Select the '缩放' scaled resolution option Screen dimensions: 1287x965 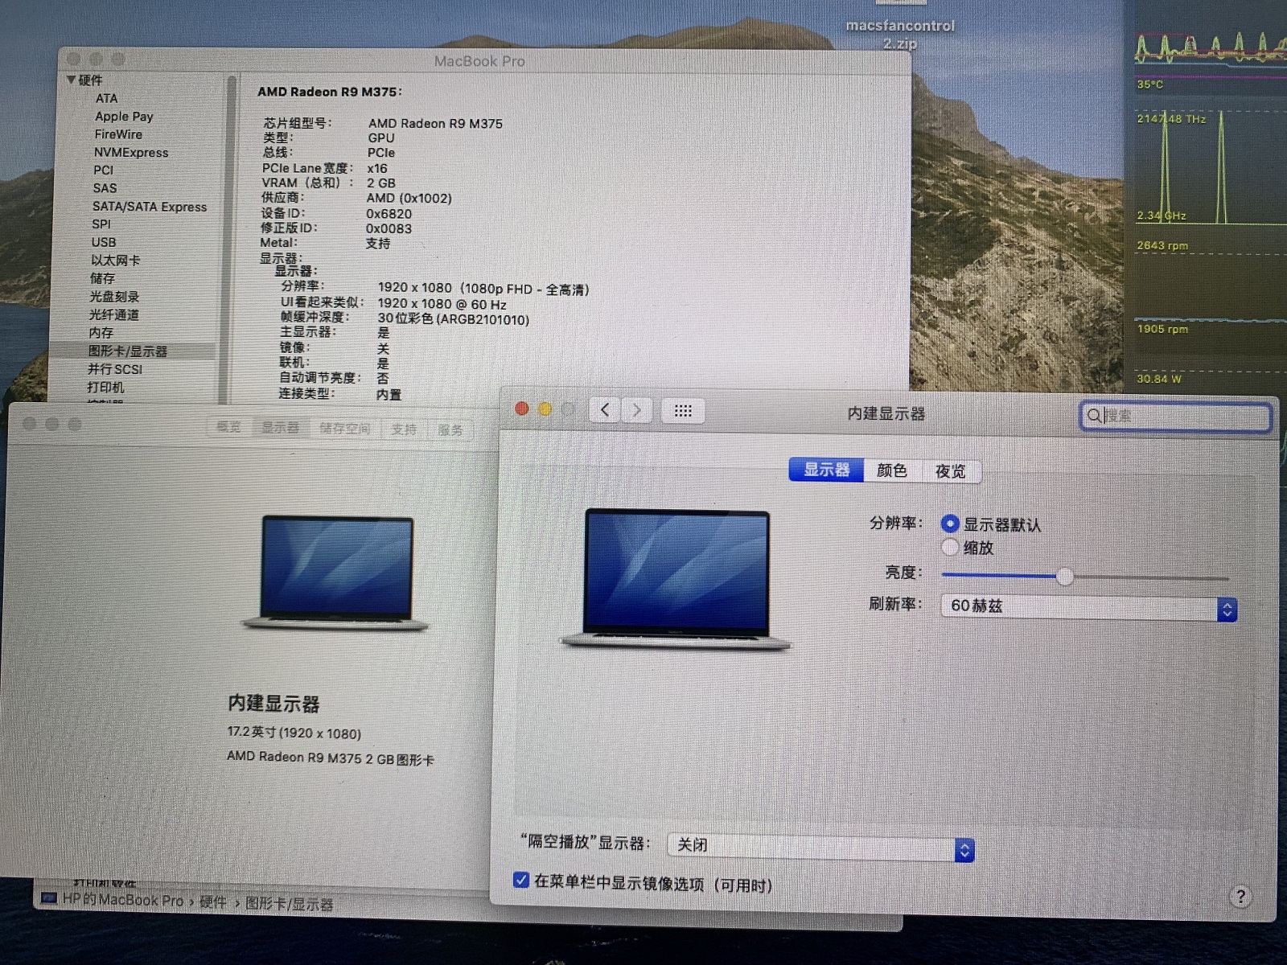tap(950, 548)
